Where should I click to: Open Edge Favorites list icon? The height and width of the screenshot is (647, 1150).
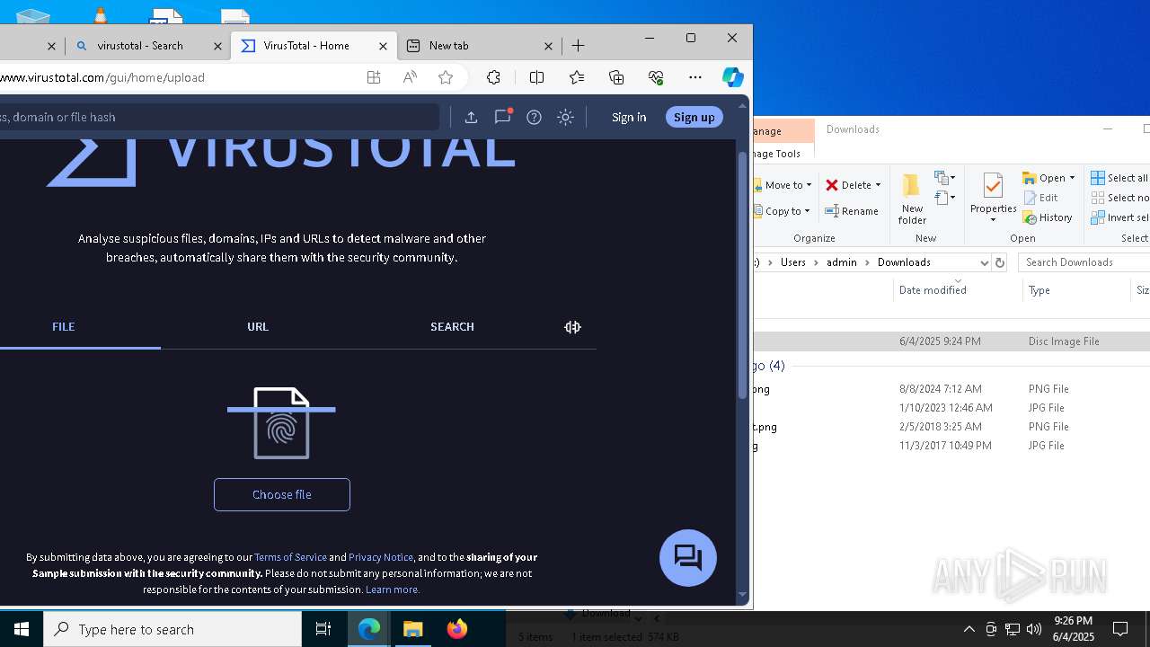577,77
